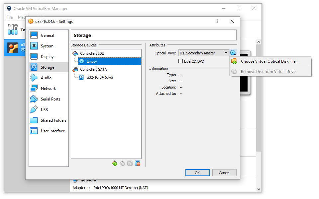Click the settings dialog help question mark

pos(217,22)
